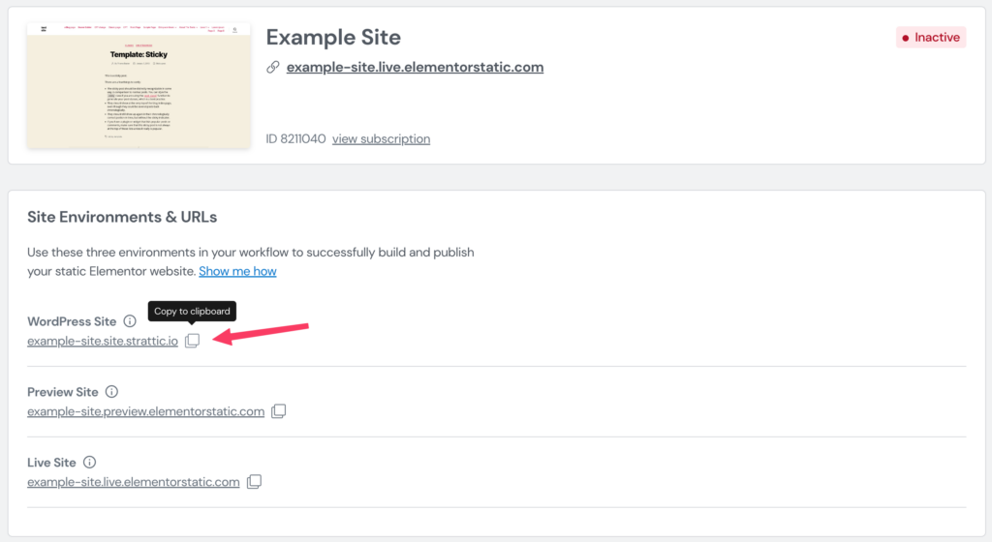The height and width of the screenshot is (542, 992).
Task: Copy the Preview Site URL to clipboard
Action: coord(278,411)
